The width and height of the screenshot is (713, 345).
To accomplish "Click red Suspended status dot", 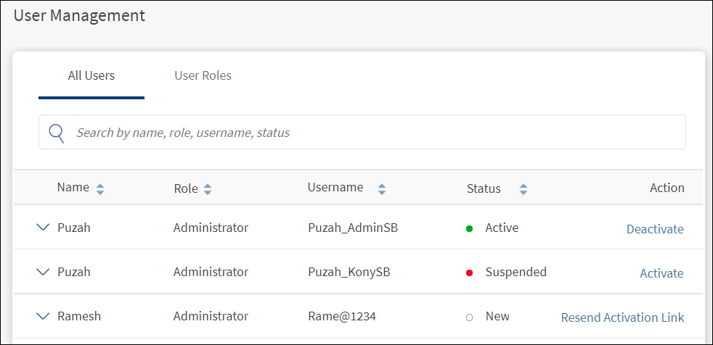I will (469, 273).
